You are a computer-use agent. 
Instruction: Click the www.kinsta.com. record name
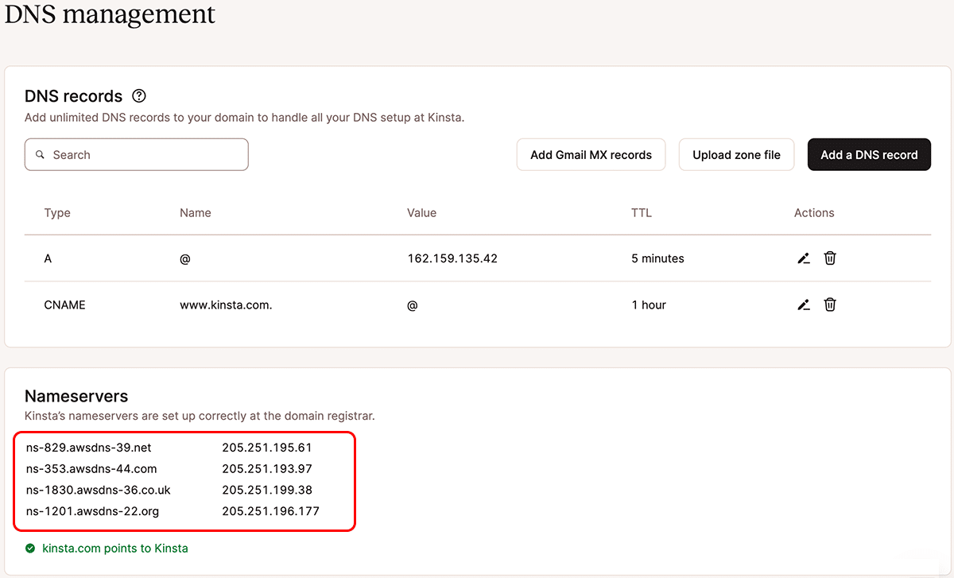click(226, 305)
